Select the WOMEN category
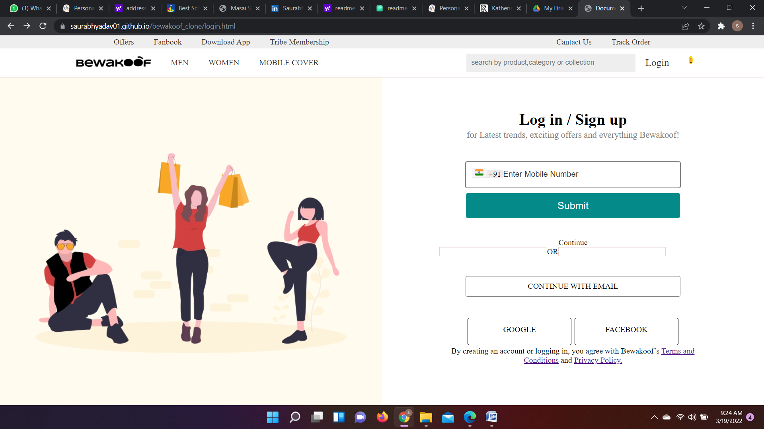 click(x=224, y=62)
